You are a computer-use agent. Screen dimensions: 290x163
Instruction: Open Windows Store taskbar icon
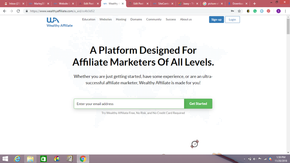[x=43, y=159]
